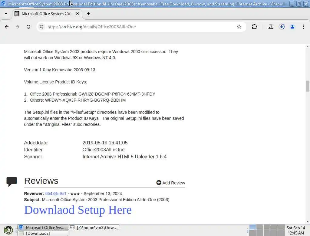Open a new tab with plus button
The image size is (310, 236).
click(88, 14)
